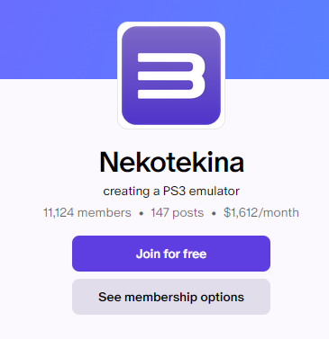329x339 pixels.
Task: Open See membership options
Action: click(x=171, y=297)
